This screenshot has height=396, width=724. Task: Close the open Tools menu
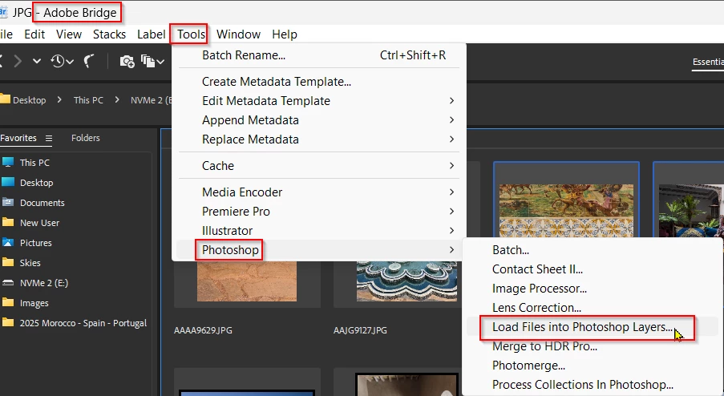pyautogui.click(x=191, y=34)
